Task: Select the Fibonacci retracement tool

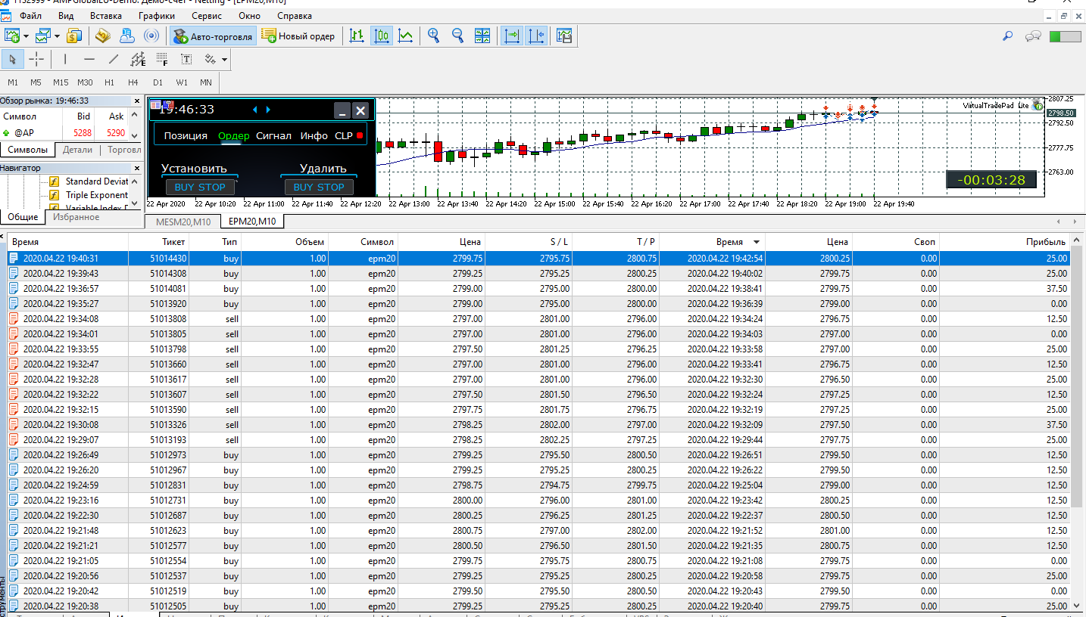Action: (x=161, y=59)
